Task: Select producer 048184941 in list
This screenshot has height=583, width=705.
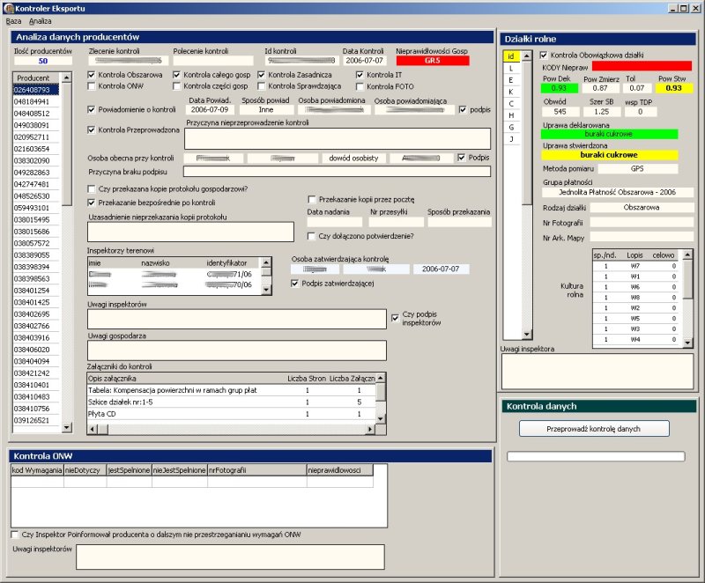Action: tap(35, 101)
